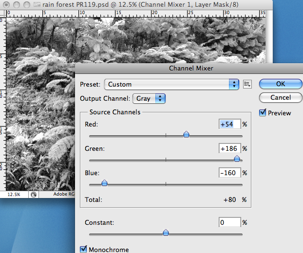303x253 pixels.
Task: Toggle the Preview checkbox
Action: tap(263, 113)
